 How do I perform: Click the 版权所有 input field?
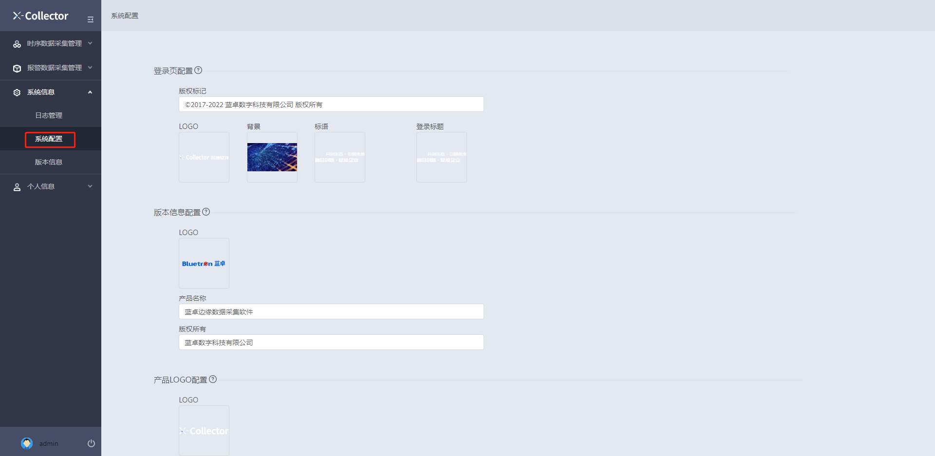pos(331,343)
